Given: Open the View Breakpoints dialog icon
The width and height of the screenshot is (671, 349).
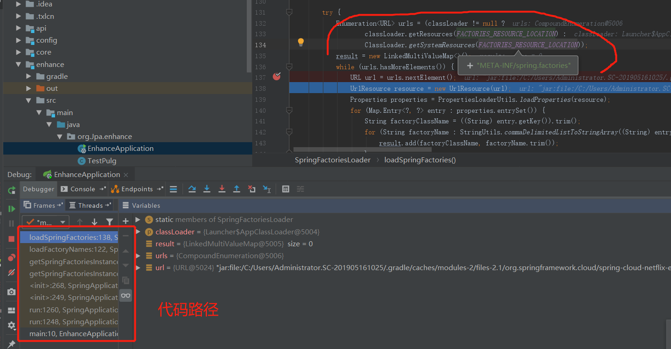Looking at the screenshot, I should [x=11, y=258].
